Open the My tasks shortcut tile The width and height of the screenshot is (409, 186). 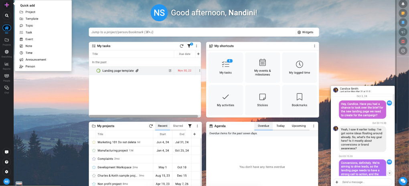coord(225,67)
